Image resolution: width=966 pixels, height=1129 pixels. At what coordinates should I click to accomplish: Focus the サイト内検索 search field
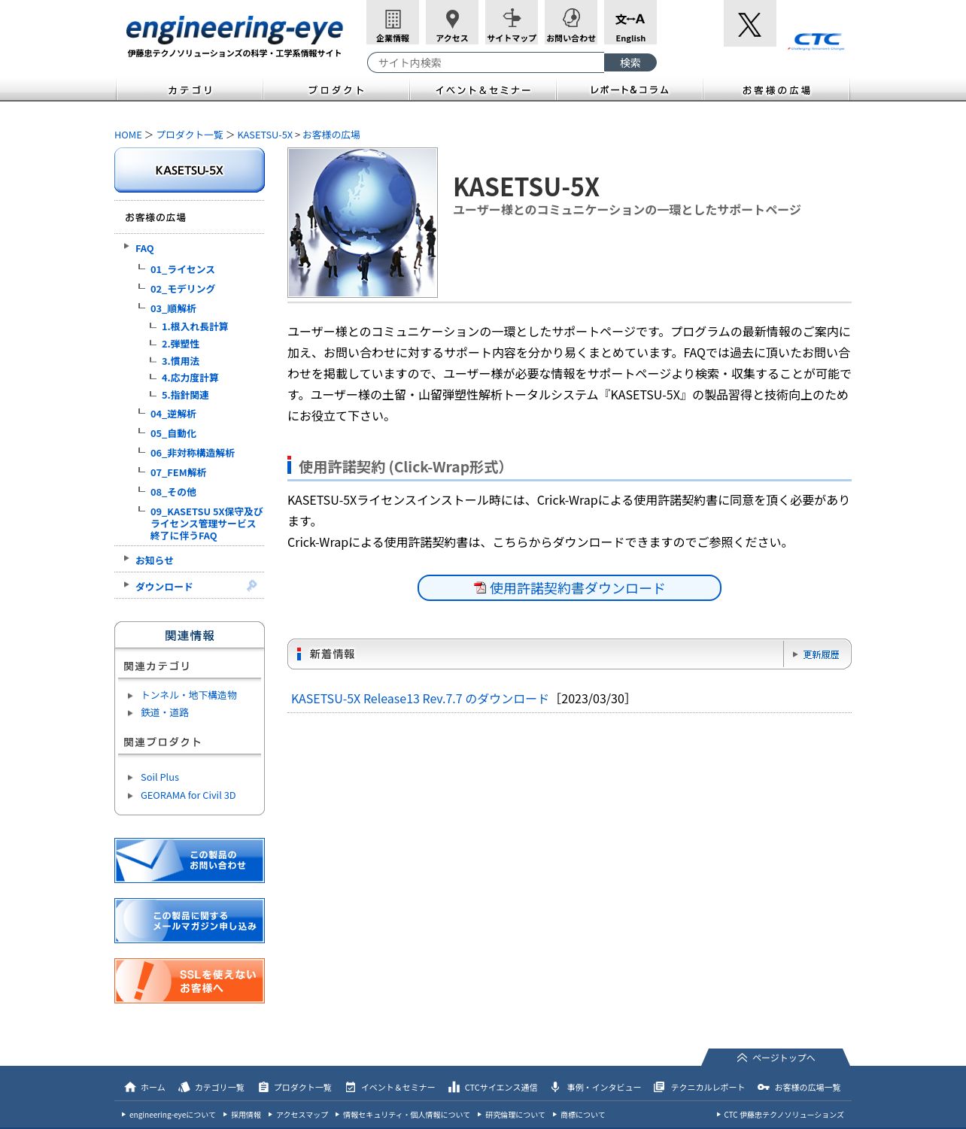click(486, 62)
